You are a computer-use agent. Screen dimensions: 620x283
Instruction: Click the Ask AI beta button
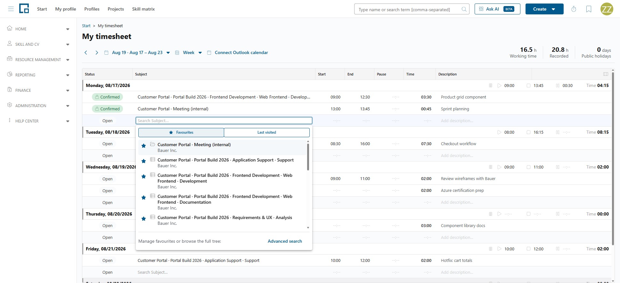pyautogui.click(x=497, y=9)
